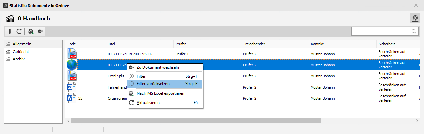This screenshot has width=424, height=134.
Task: Click switch-to-document toolbar icon
Action: click(41, 31)
